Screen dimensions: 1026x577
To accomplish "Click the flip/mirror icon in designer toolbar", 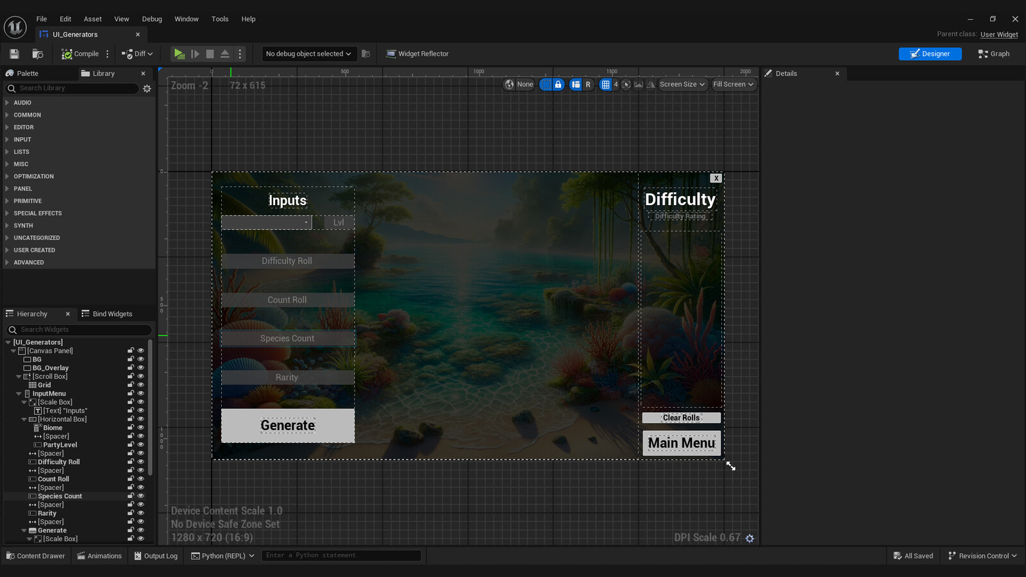I will pyautogui.click(x=651, y=85).
